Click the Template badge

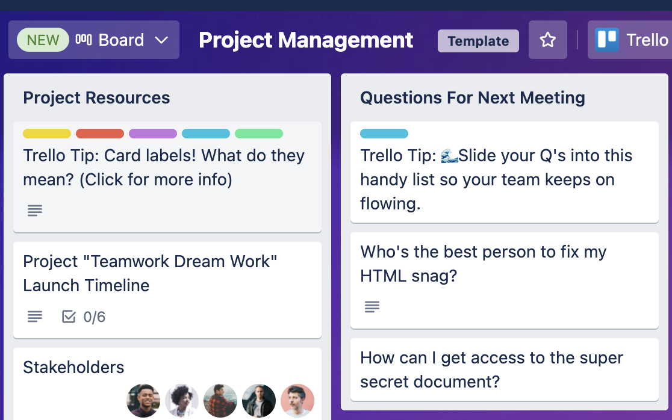pos(478,41)
